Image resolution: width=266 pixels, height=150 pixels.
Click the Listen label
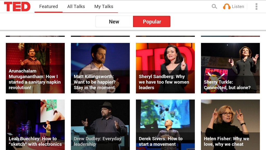point(238,6)
